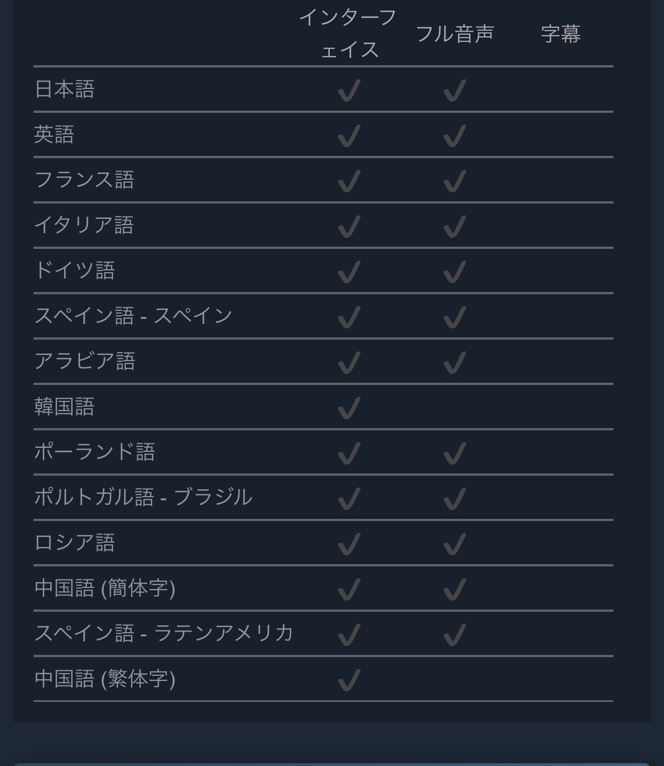Screen dimensions: 664x766
Task: Click the インターフェイス checkmark for ドイツ語
Action: [x=349, y=272]
